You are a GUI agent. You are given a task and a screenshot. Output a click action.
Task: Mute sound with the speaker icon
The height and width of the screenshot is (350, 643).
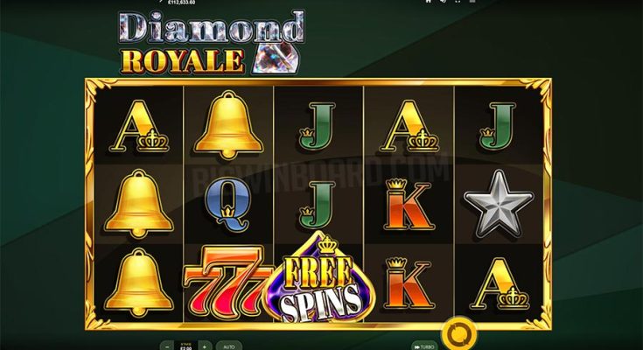443,2
